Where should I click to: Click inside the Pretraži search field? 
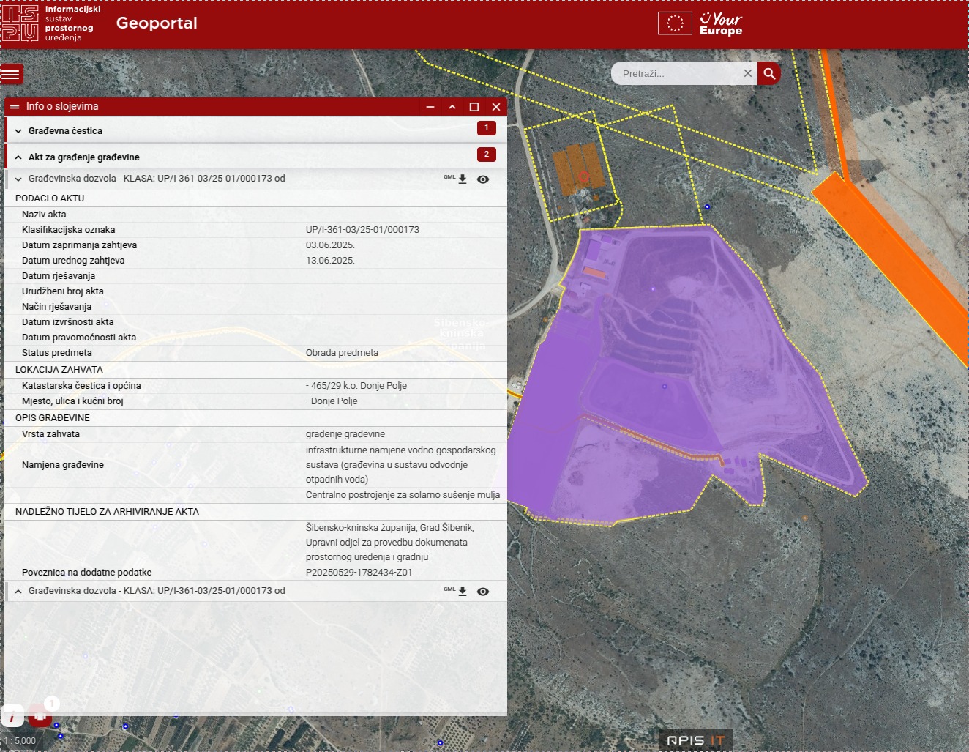677,73
